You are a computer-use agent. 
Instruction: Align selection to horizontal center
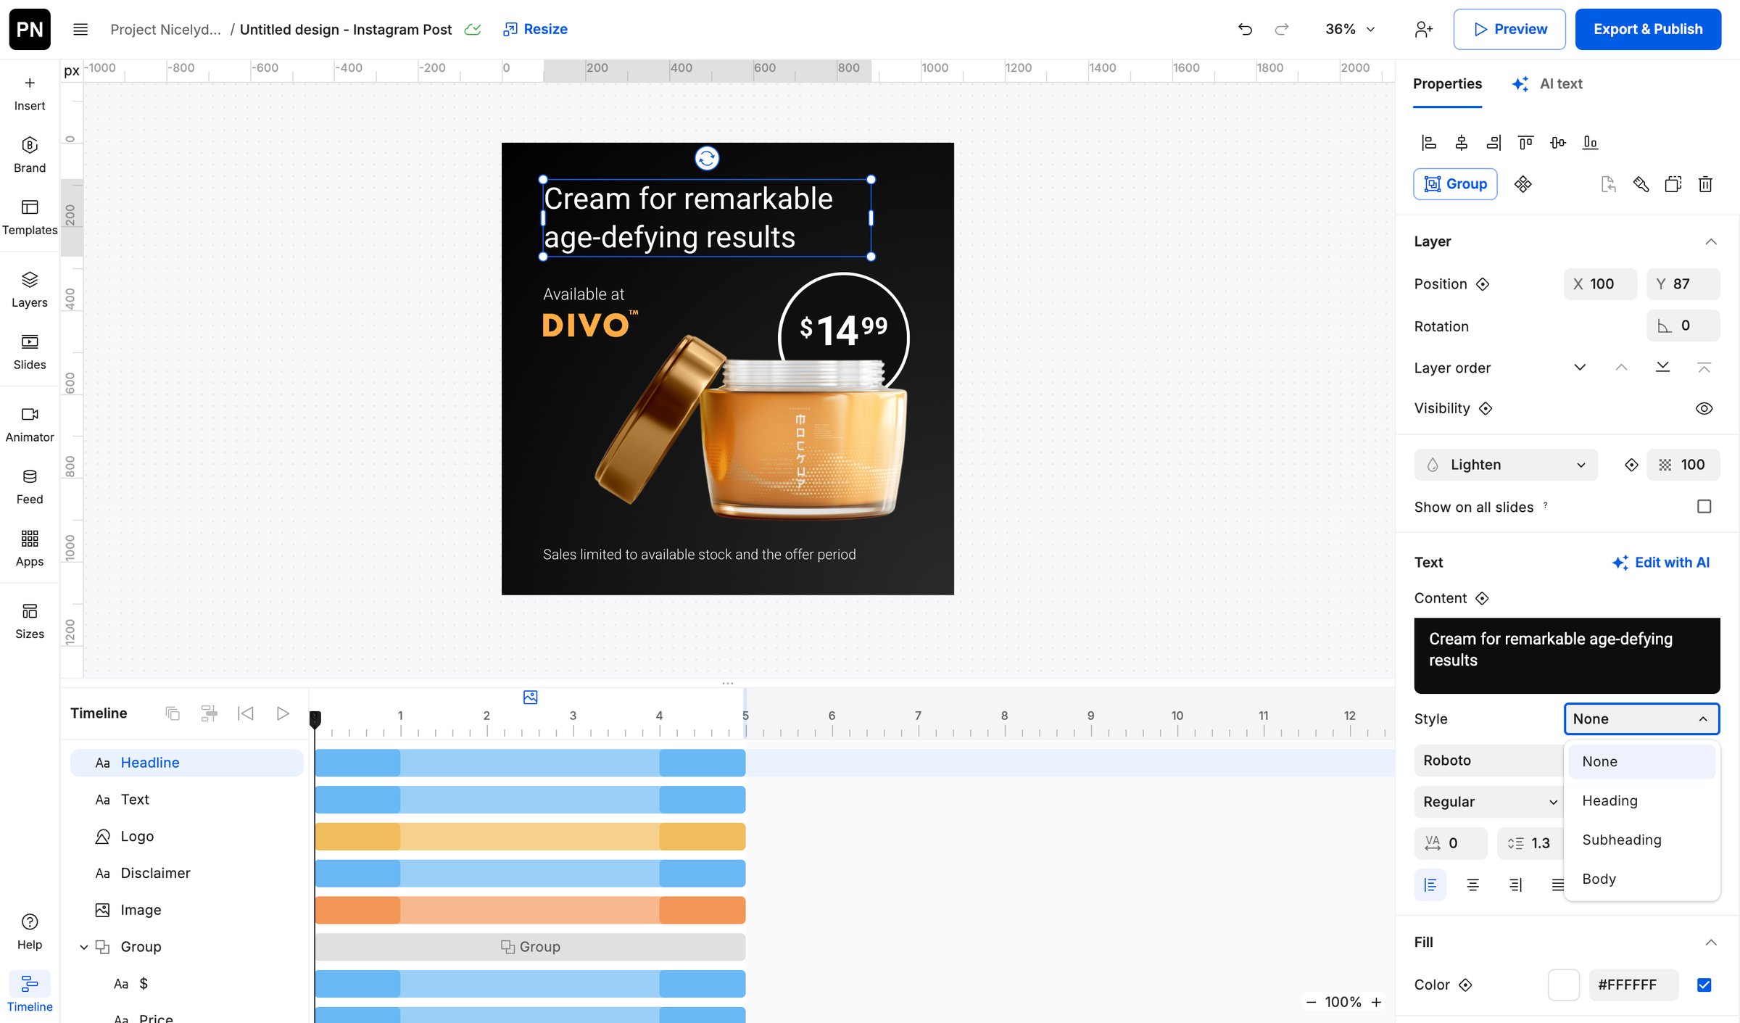(1462, 142)
